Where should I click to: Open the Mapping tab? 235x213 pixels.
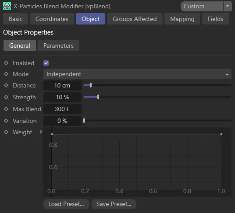click(x=182, y=19)
